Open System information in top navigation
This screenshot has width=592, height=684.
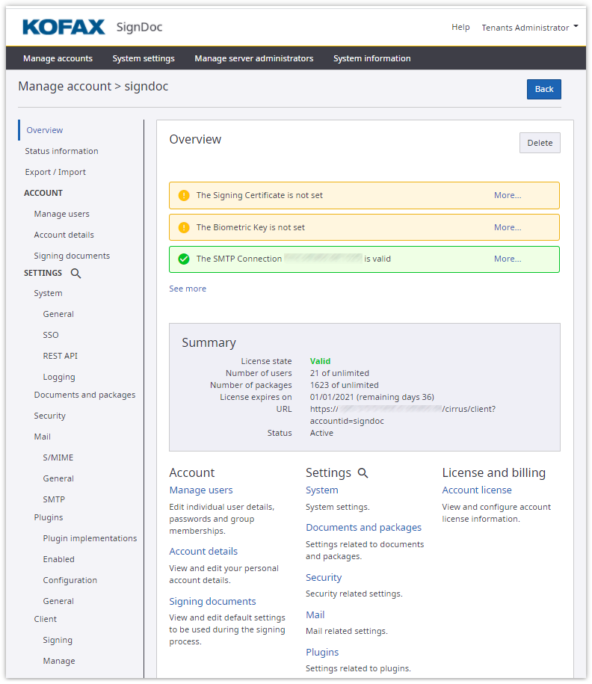(x=371, y=58)
